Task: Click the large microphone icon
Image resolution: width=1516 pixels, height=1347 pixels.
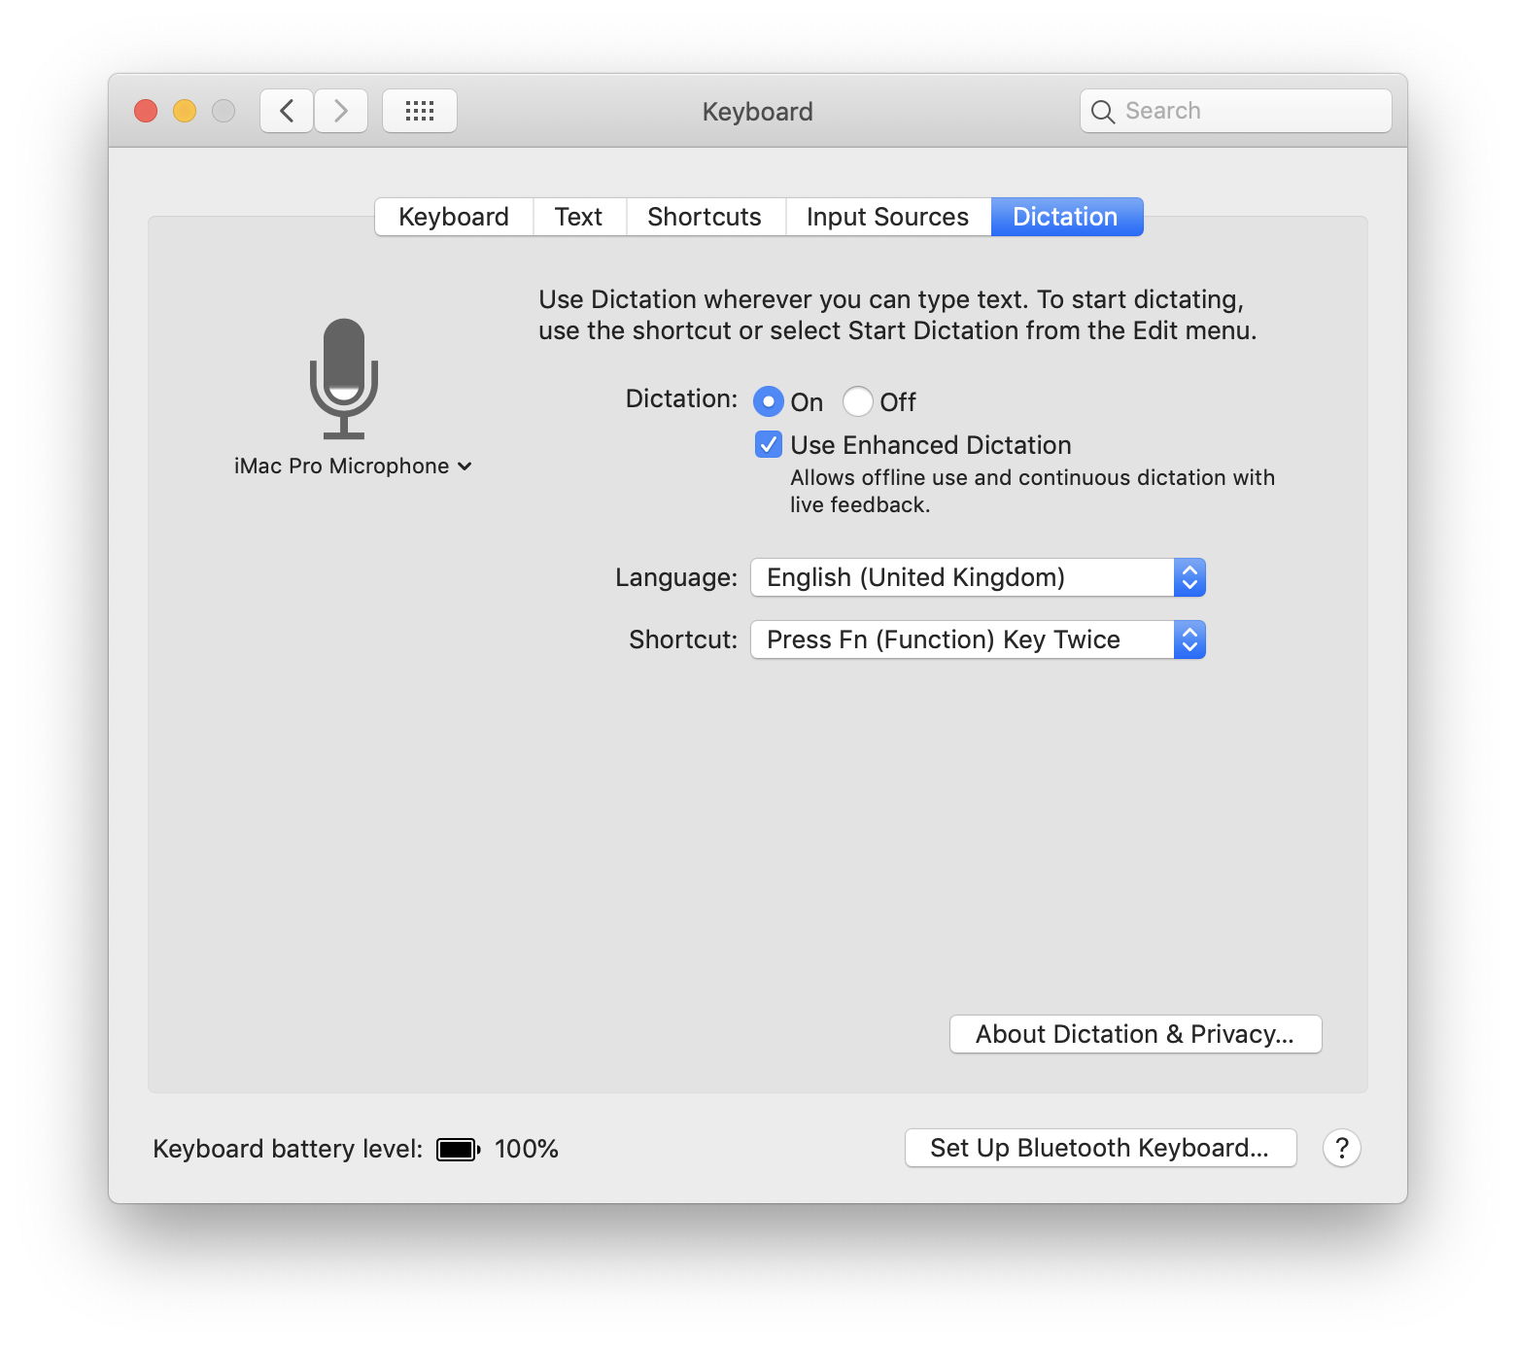Action: (344, 378)
